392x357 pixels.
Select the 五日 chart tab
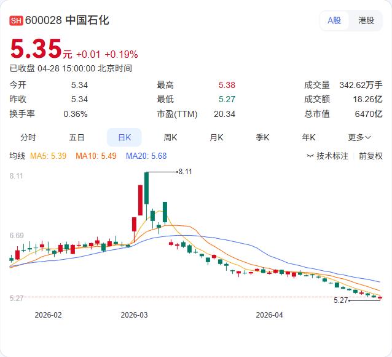[x=77, y=137]
